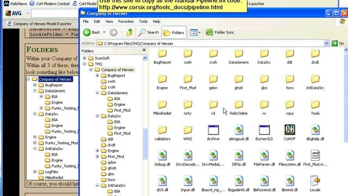Click the Back toolbar button
Screen dimensions: 348x196
click(x=92, y=33)
